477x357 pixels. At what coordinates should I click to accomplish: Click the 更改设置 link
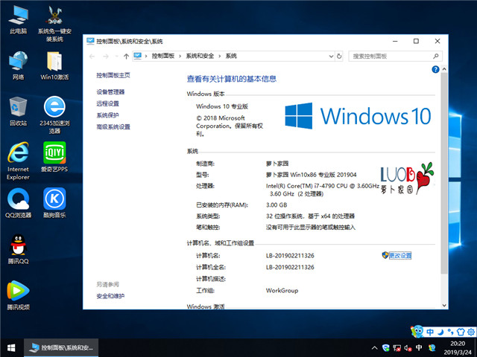[399, 255]
